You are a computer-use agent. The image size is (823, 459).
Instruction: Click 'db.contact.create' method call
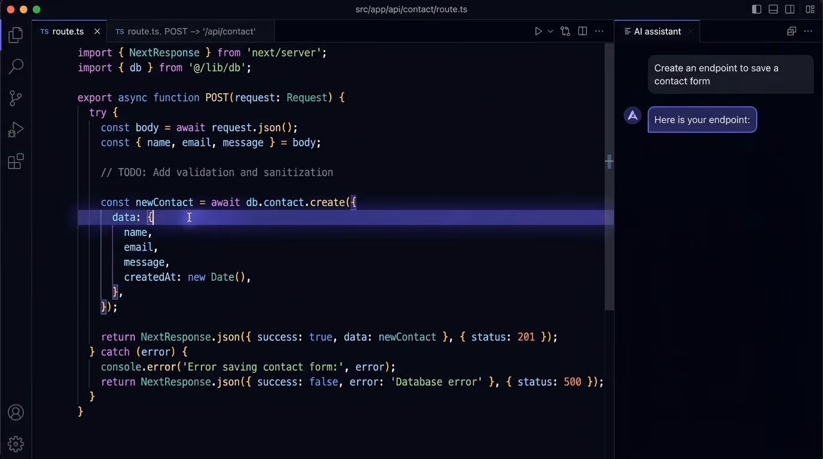295,202
